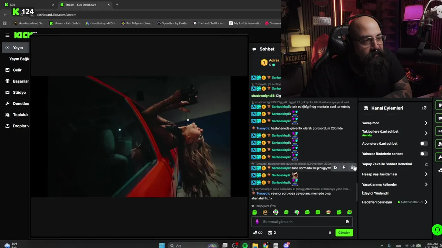Screen dimensions: 442x248
Task: Open the green headset support button
Action: coord(437,230)
